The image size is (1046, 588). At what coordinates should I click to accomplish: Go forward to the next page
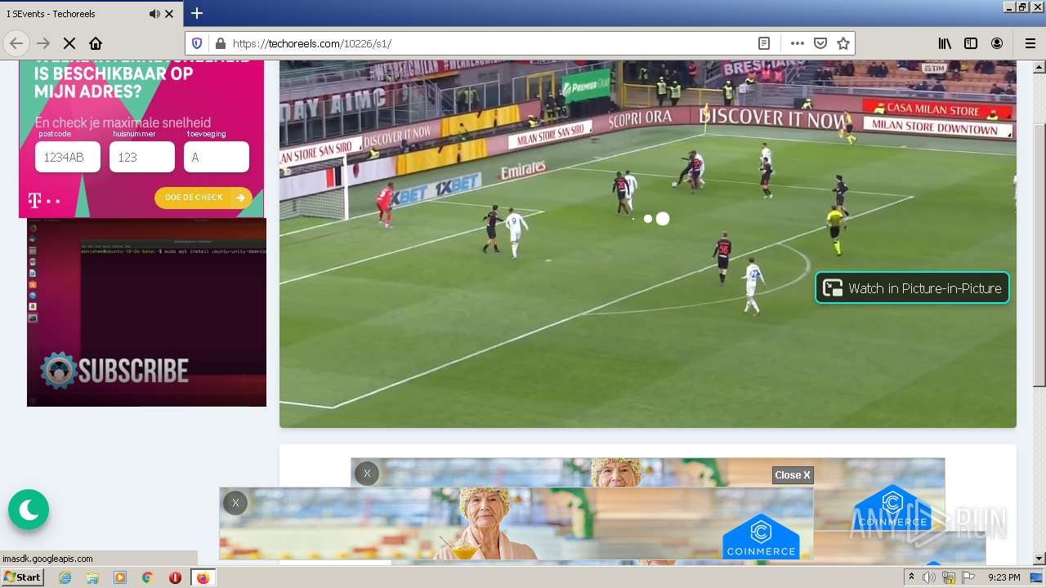coord(43,43)
